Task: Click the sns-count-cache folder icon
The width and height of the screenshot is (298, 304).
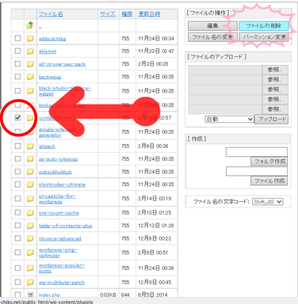Action: click(x=30, y=212)
